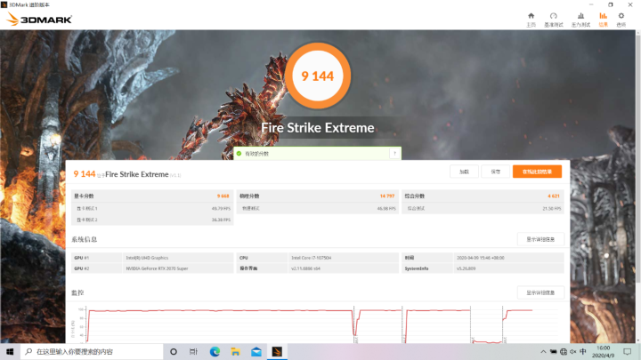
Task: Open the orange Results tab
Action: pos(603,20)
